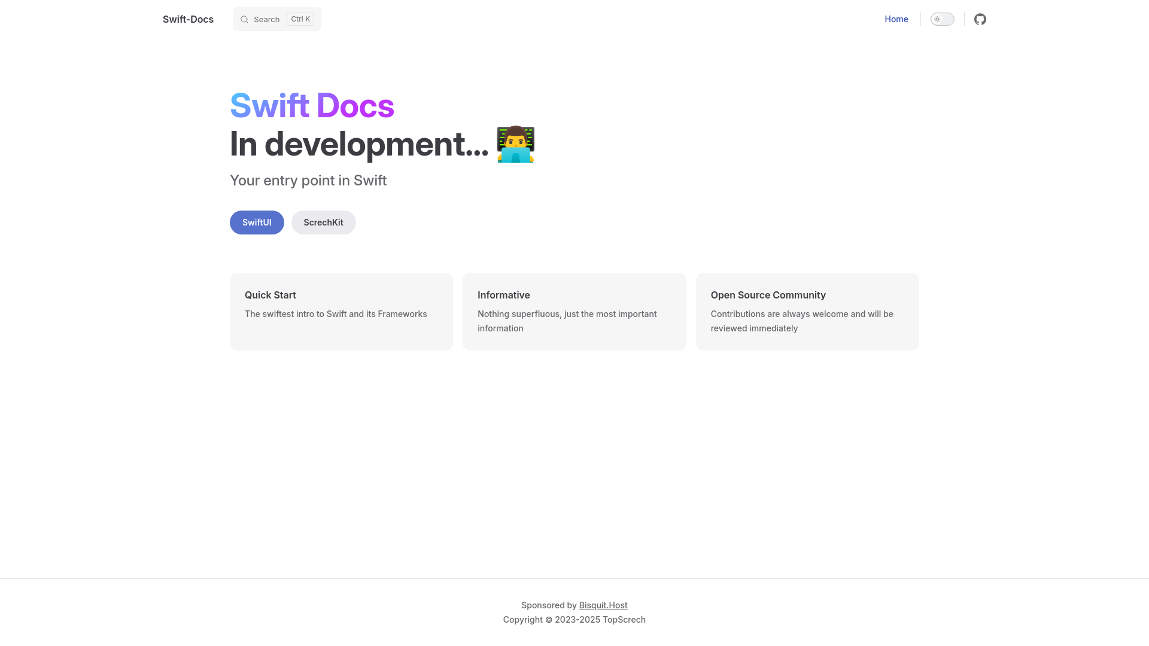Toggle the dark mode appearance switch

(x=942, y=19)
